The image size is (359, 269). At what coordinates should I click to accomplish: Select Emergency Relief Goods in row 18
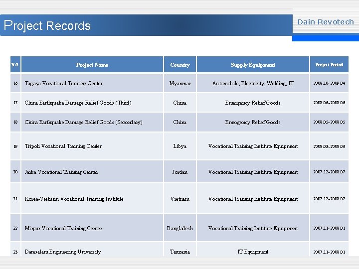[253, 122]
